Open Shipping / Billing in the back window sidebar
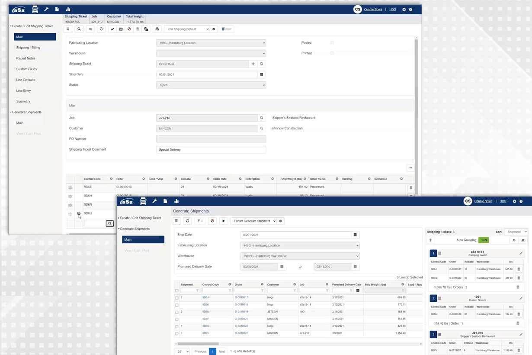The width and height of the screenshot is (532, 355). coord(28,48)
